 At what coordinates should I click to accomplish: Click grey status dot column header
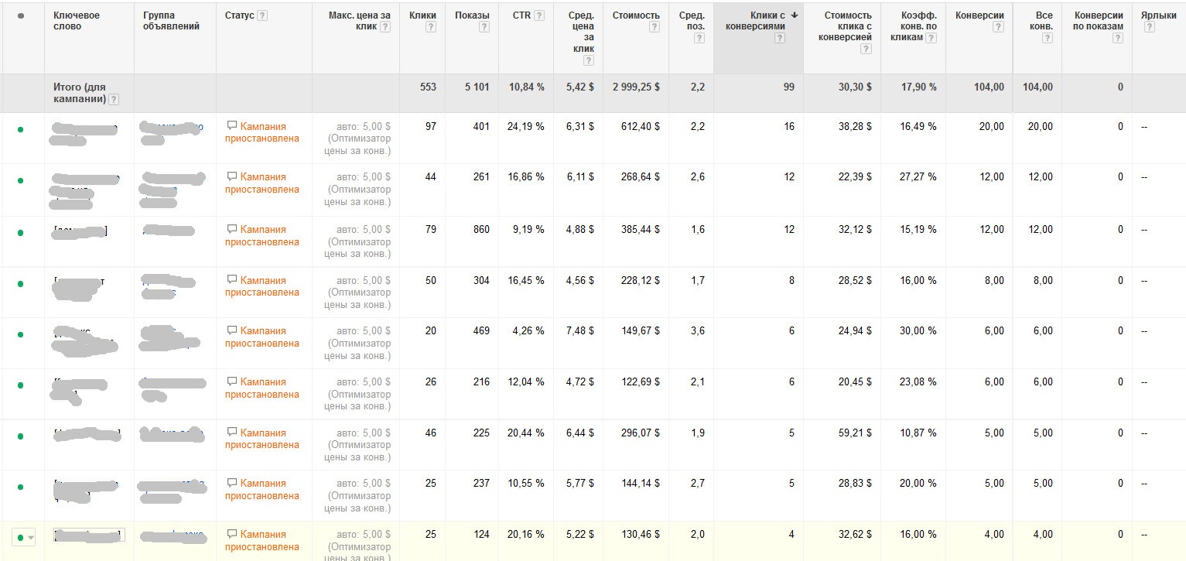coord(20,15)
